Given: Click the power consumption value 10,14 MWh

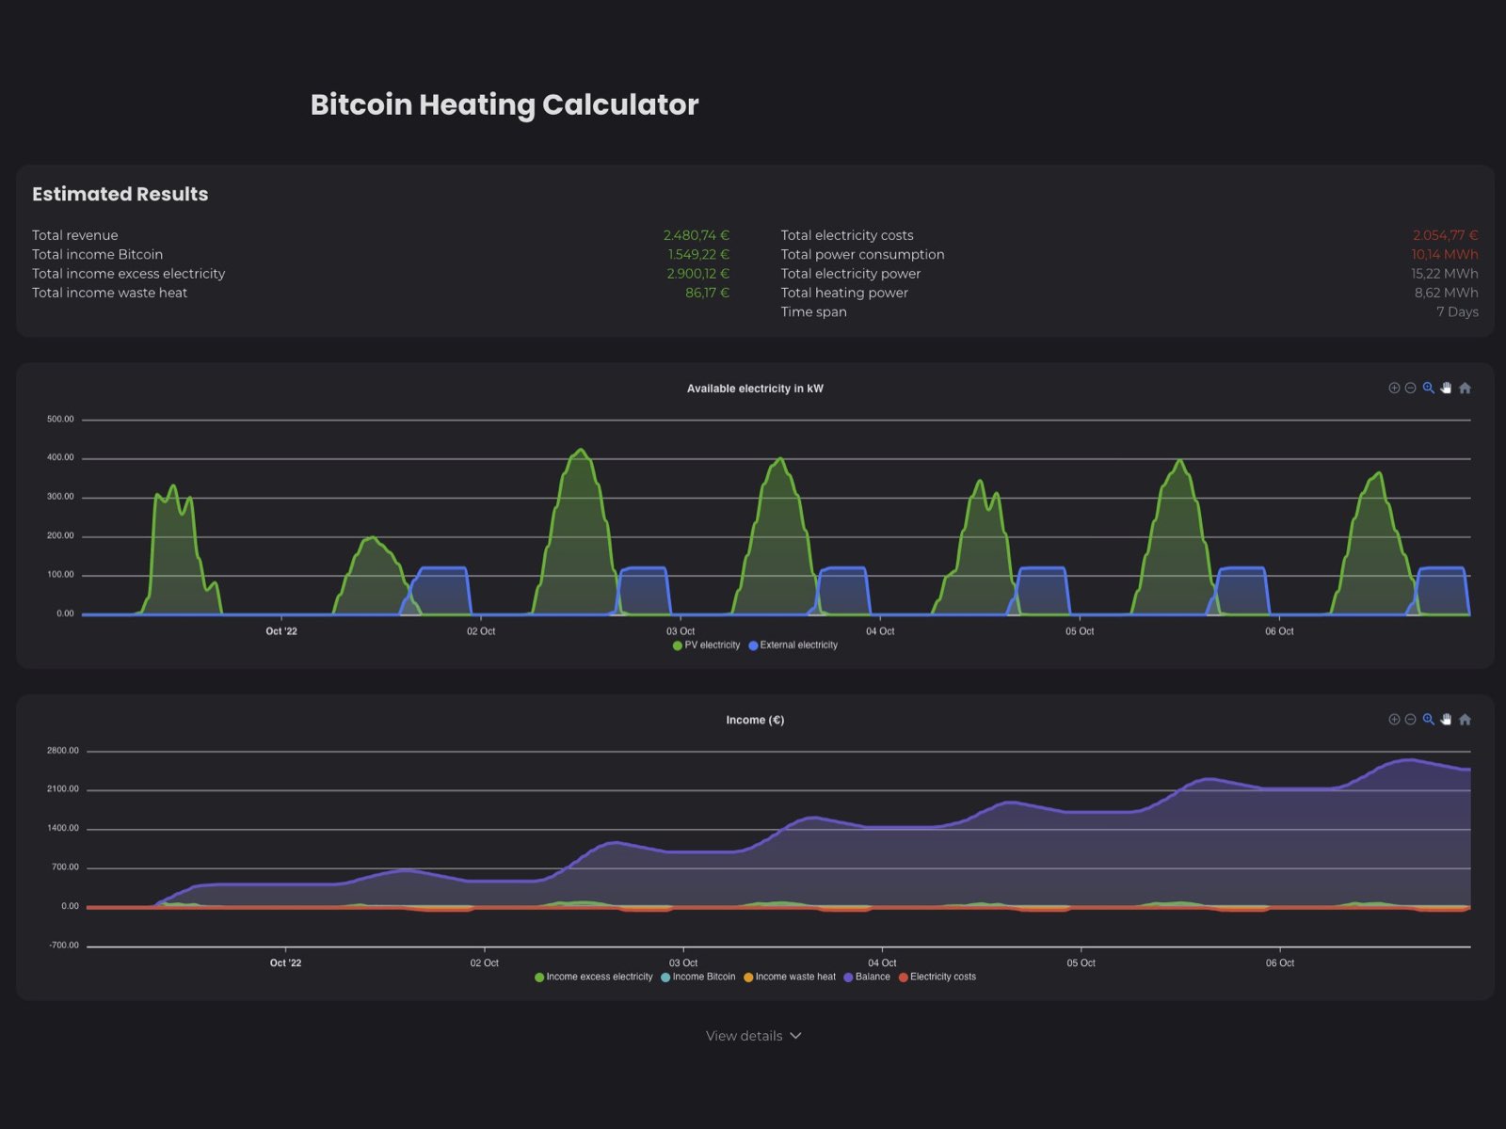Looking at the screenshot, I should 1445,254.
